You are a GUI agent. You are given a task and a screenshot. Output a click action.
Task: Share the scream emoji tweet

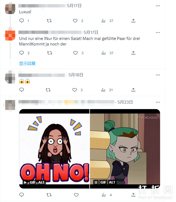click(133, 90)
